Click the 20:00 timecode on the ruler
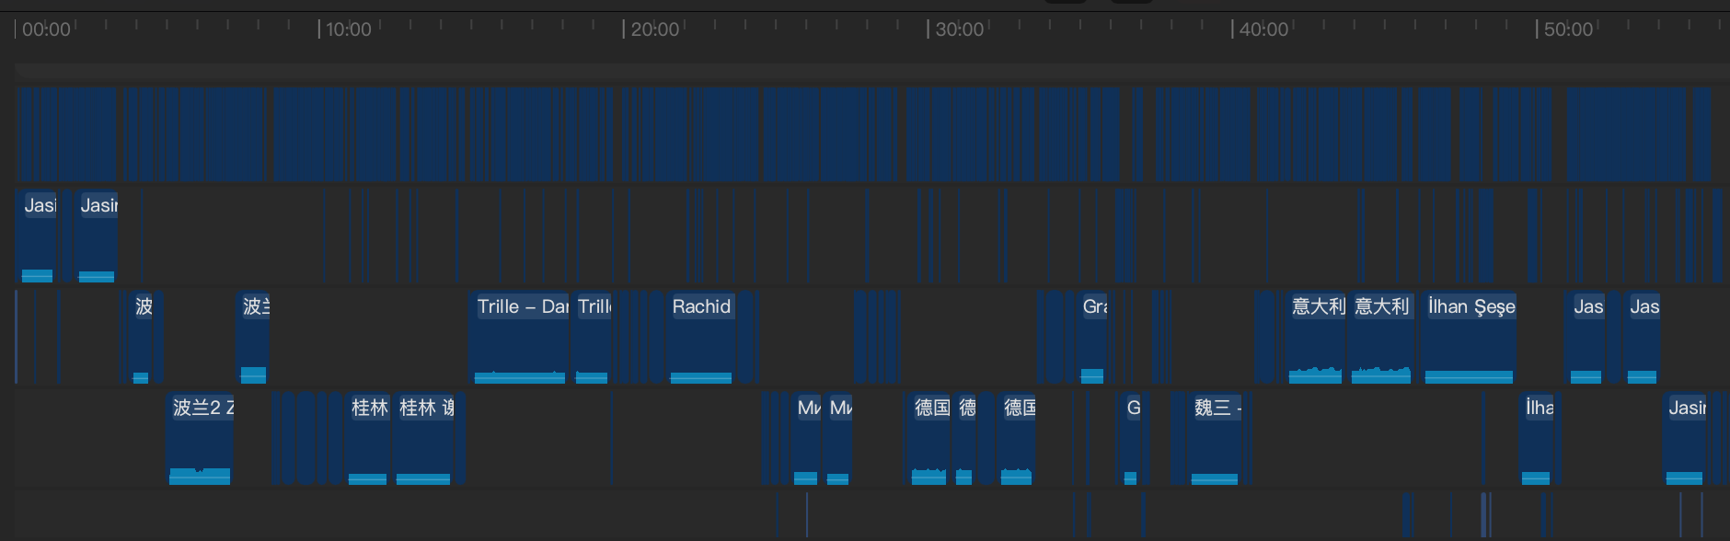The width and height of the screenshot is (1730, 541). 653,29
